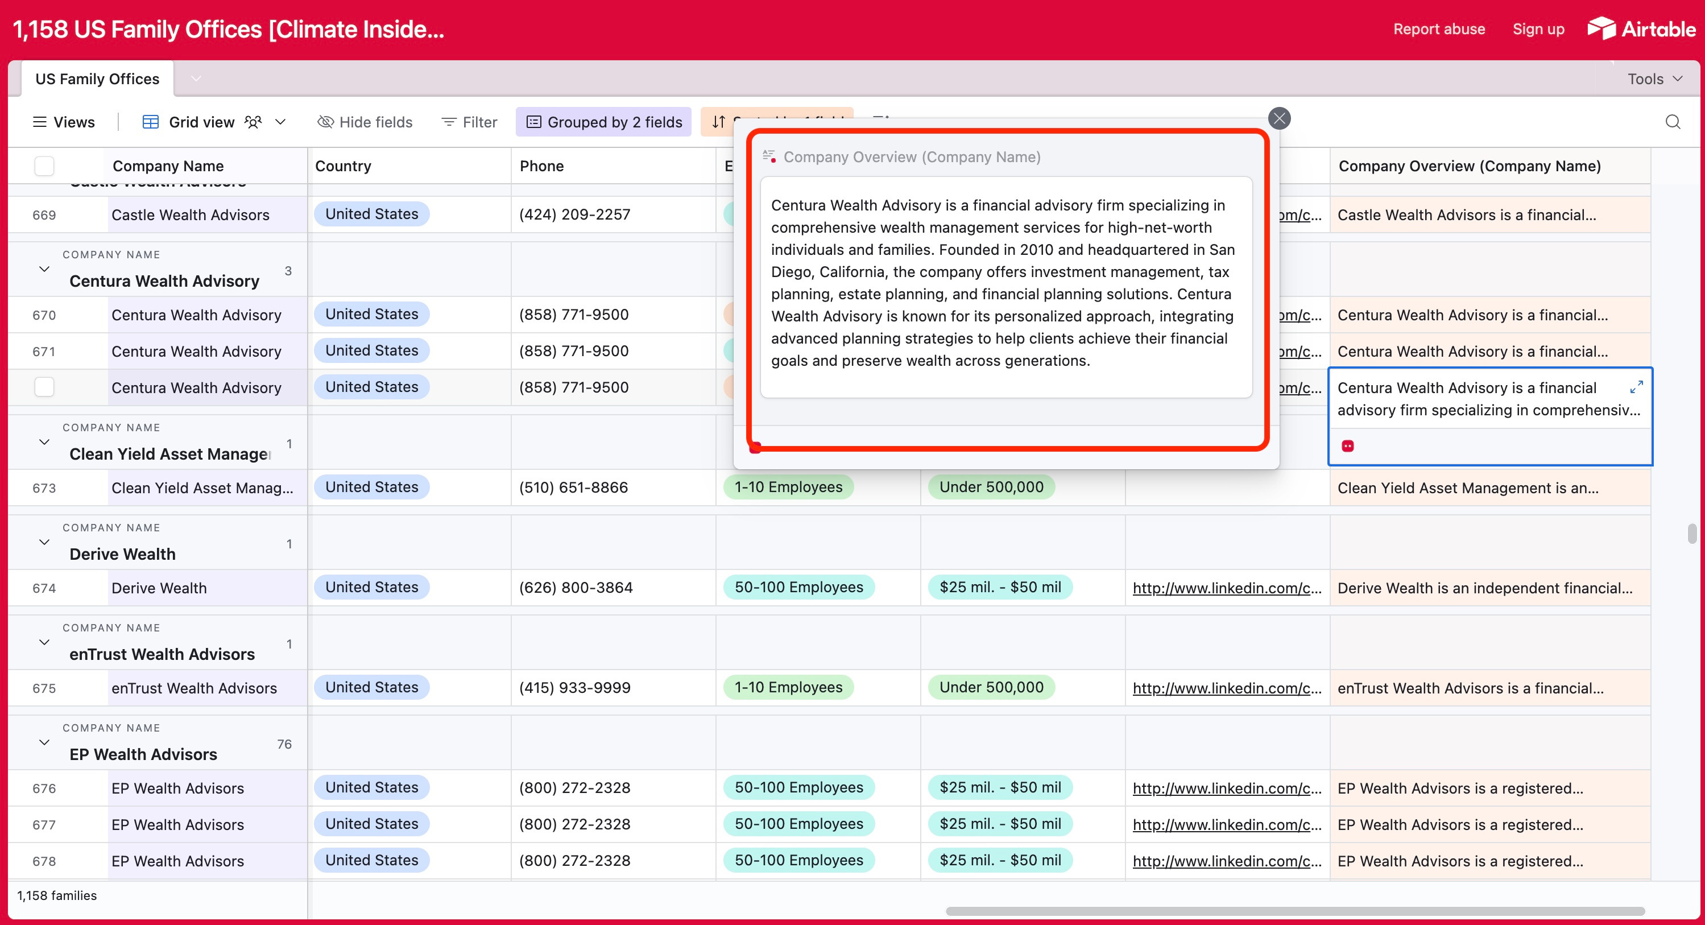
Task: Click the search magnifier icon
Action: tap(1672, 122)
